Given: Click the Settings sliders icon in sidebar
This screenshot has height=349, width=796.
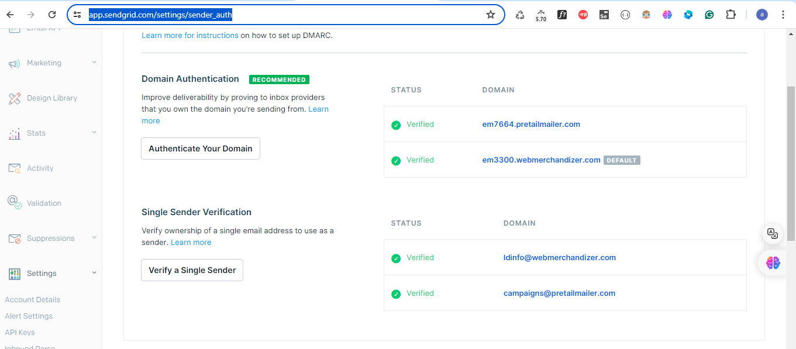Looking at the screenshot, I should pos(14,273).
